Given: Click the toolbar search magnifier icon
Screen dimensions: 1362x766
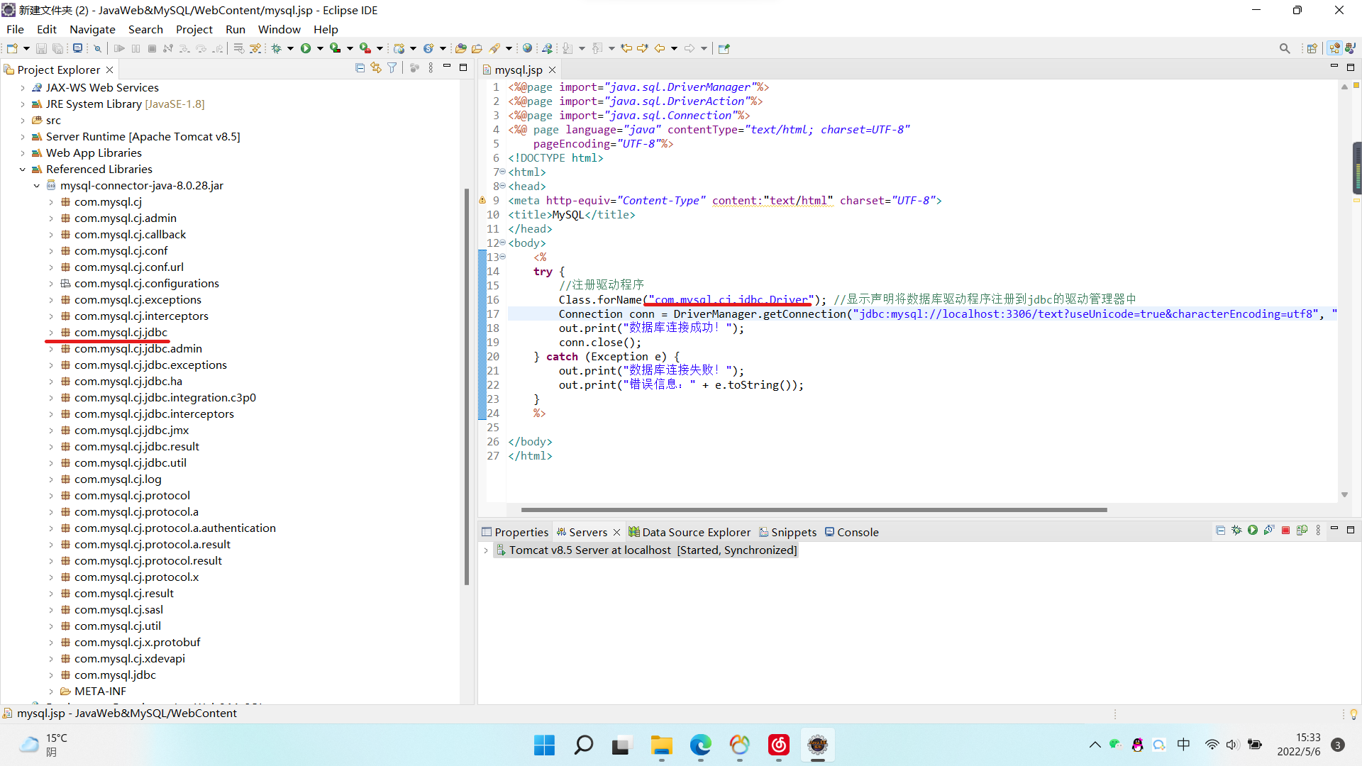Looking at the screenshot, I should pos(1284,48).
